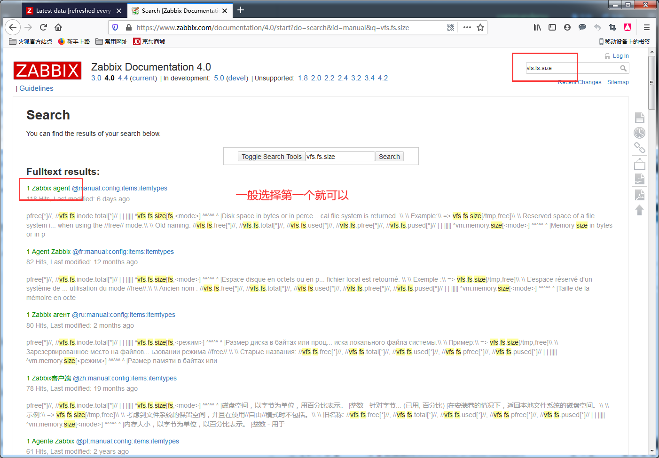Image resolution: width=659 pixels, height=458 pixels.
Task: Switch documentation to version 5.0 (devel)
Action: pos(231,78)
